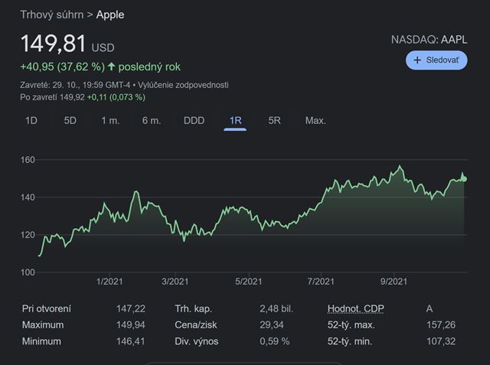Click the Div. výnos value 0,59 %
This screenshot has width=490, height=365.
(x=274, y=341)
